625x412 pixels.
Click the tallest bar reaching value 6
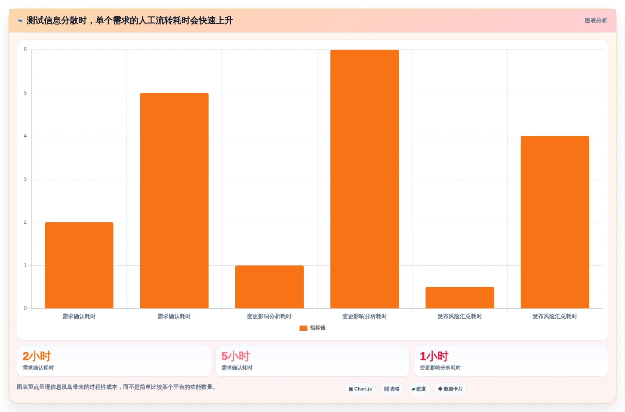tap(365, 179)
